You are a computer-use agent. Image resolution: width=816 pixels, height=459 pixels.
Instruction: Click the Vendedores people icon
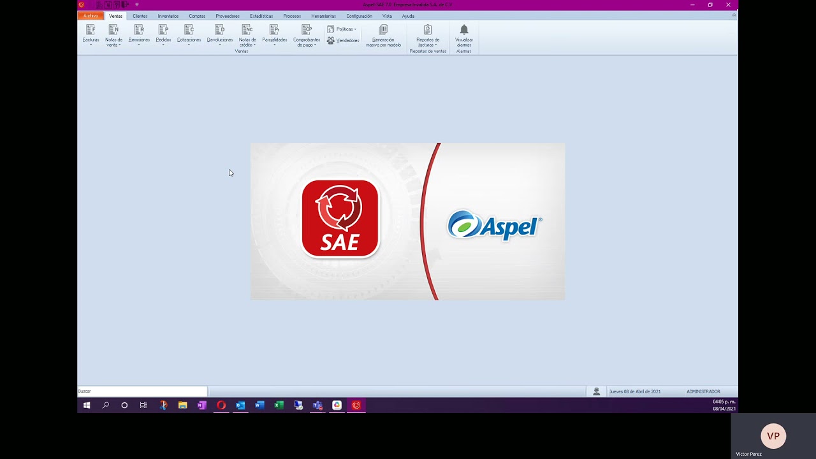(330, 40)
